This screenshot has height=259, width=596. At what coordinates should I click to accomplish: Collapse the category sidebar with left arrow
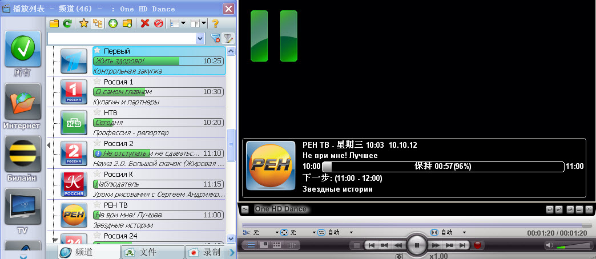click(49, 145)
